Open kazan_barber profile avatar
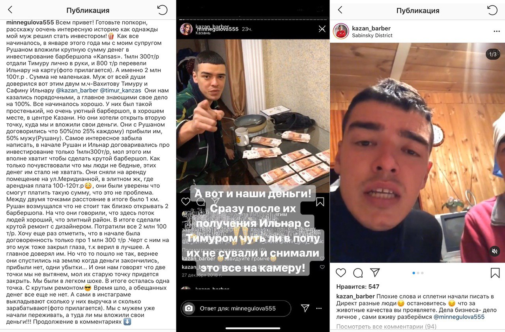This screenshot has width=505, height=332. [341, 32]
